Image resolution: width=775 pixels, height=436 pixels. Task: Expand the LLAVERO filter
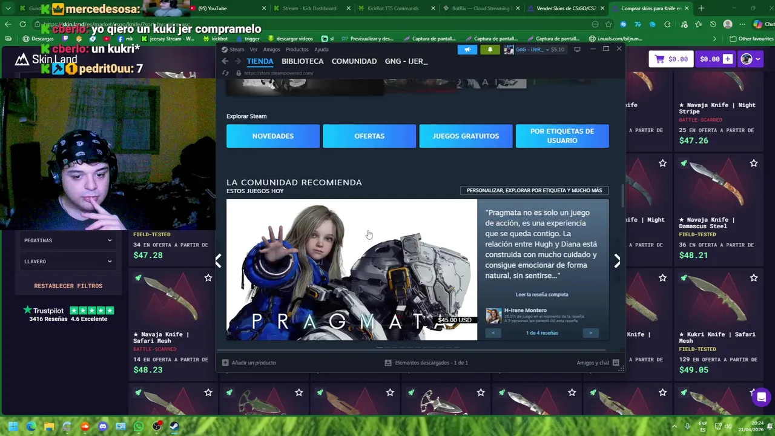pyautogui.click(x=68, y=262)
